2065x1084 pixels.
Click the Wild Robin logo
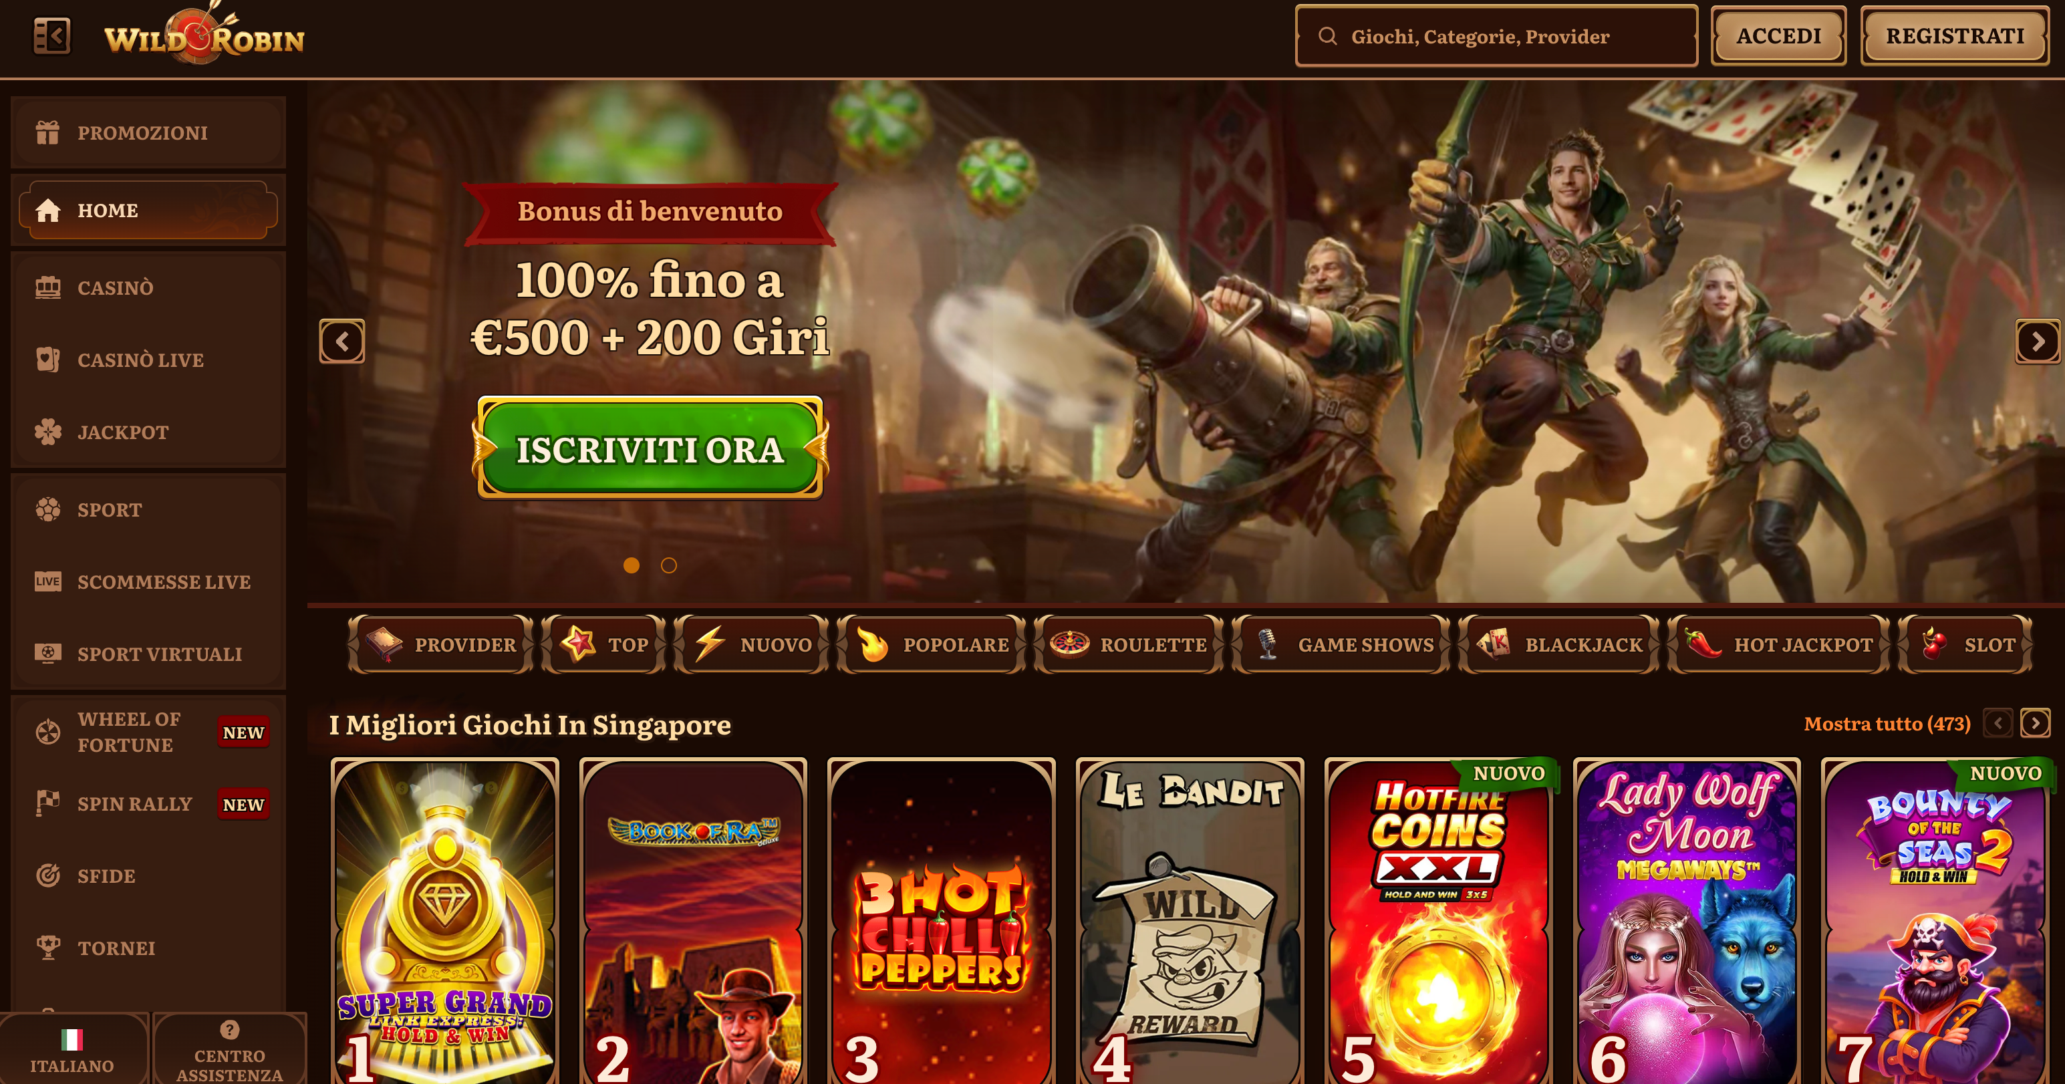(x=204, y=35)
